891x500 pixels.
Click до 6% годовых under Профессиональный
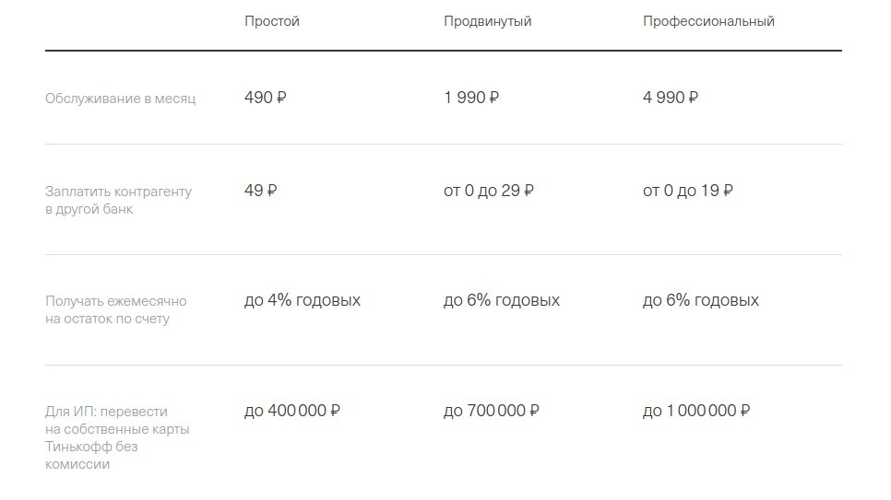pos(701,300)
